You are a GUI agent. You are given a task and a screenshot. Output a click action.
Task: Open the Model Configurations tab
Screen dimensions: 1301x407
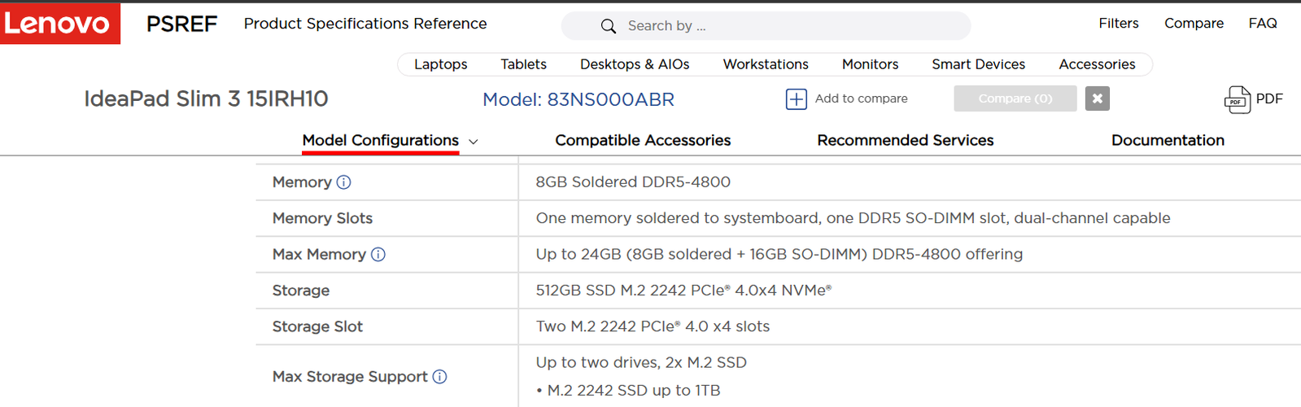tap(380, 140)
